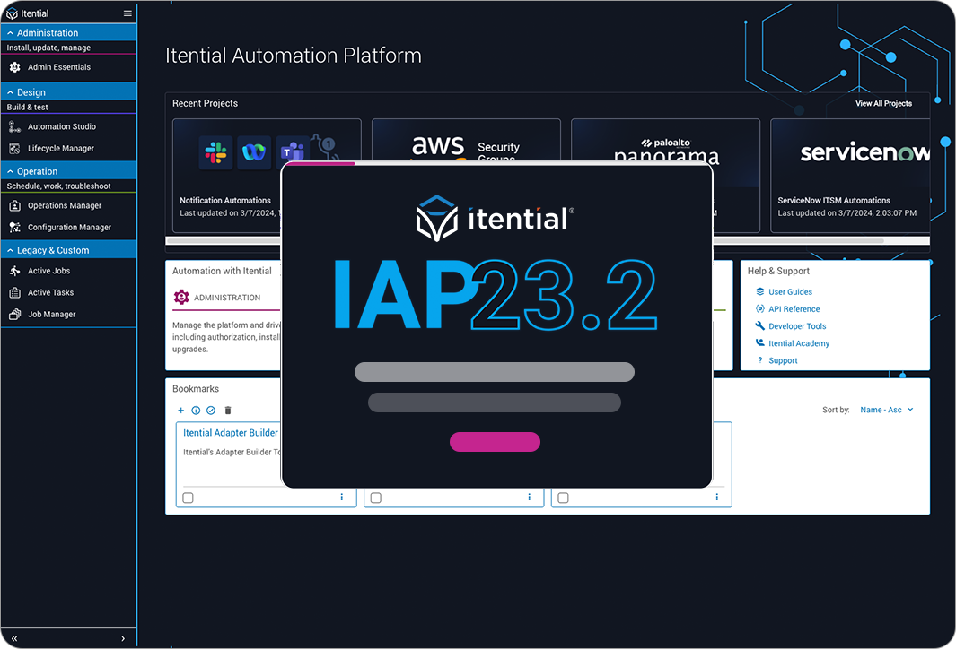Image resolution: width=956 pixels, height=649 pixels.
Task: Open the Itential Adapter Builder card's three-dot menu
Action: tap(341, 497)
